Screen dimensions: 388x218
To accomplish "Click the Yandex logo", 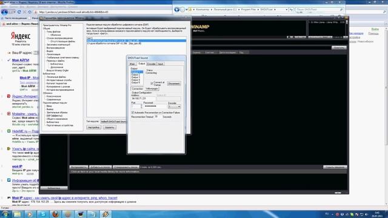I will [x=21, y=36].
